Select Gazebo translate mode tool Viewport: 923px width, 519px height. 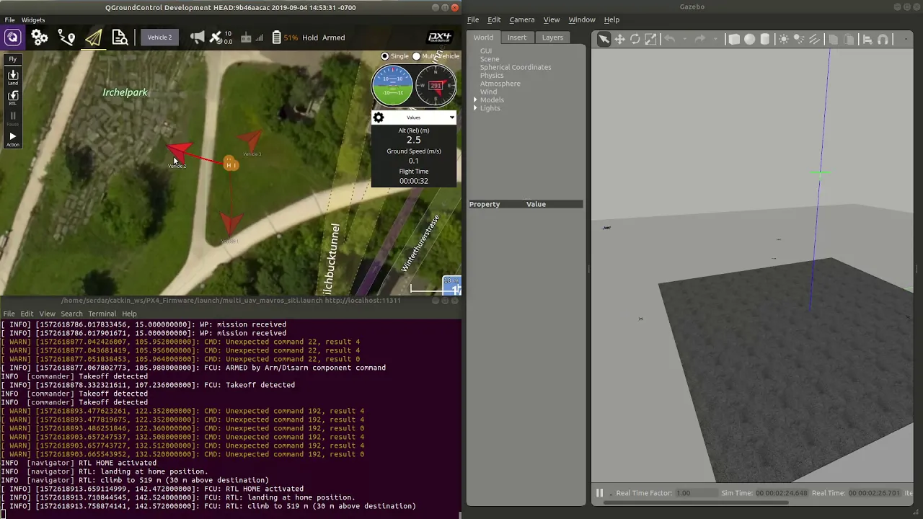click(619, 39)
